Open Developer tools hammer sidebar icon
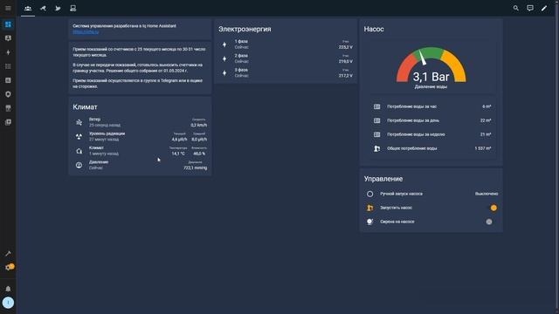The height and width of the screenshot is (314, 559). tap(8, 254)
